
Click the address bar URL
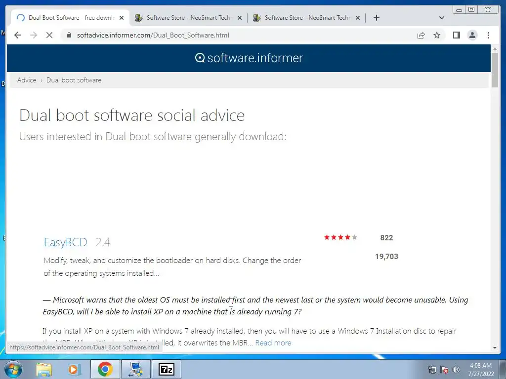pos(153,35)
